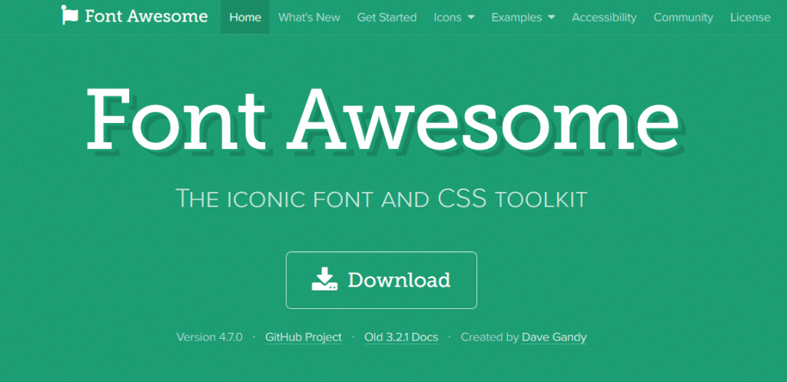Open the What's New page
Image resolution: width=787 pixels, height=382 pixels.
309,17
